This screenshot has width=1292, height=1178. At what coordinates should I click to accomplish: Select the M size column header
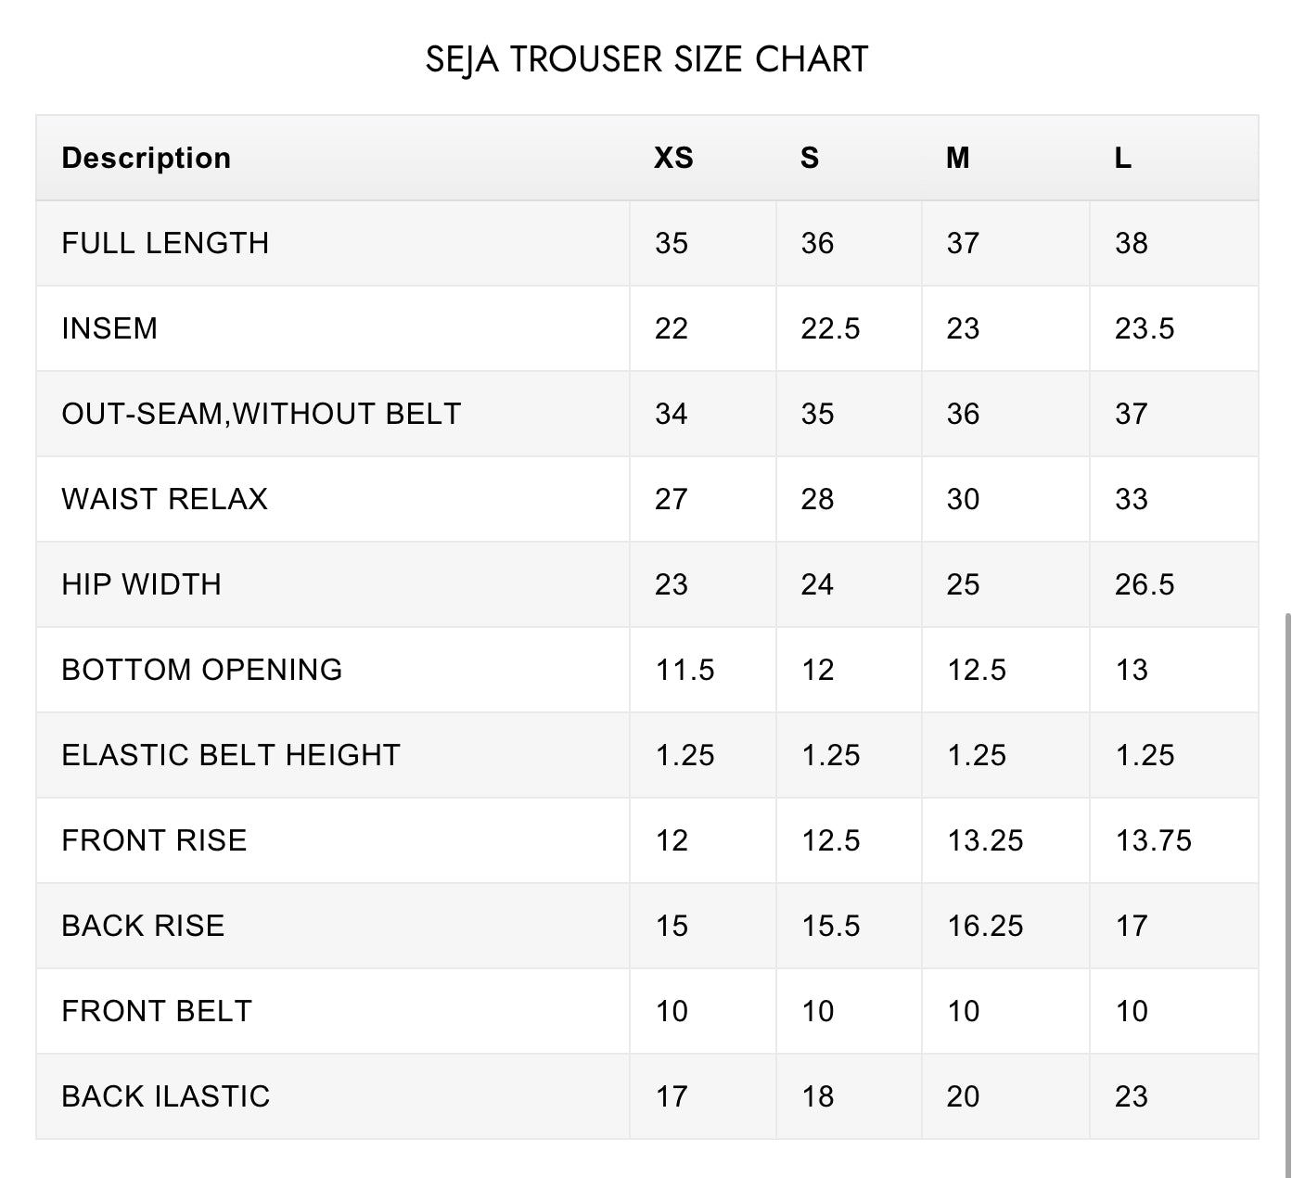click(958, 158)
